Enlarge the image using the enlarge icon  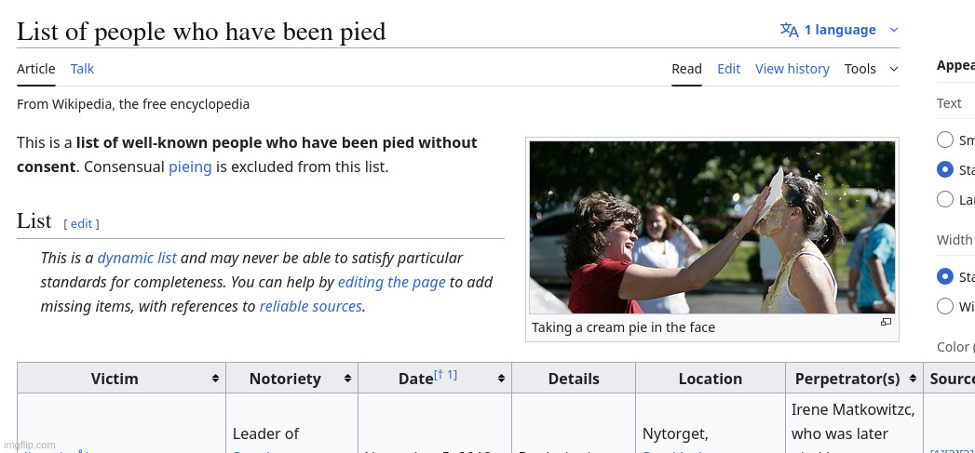tap(887, 322)
